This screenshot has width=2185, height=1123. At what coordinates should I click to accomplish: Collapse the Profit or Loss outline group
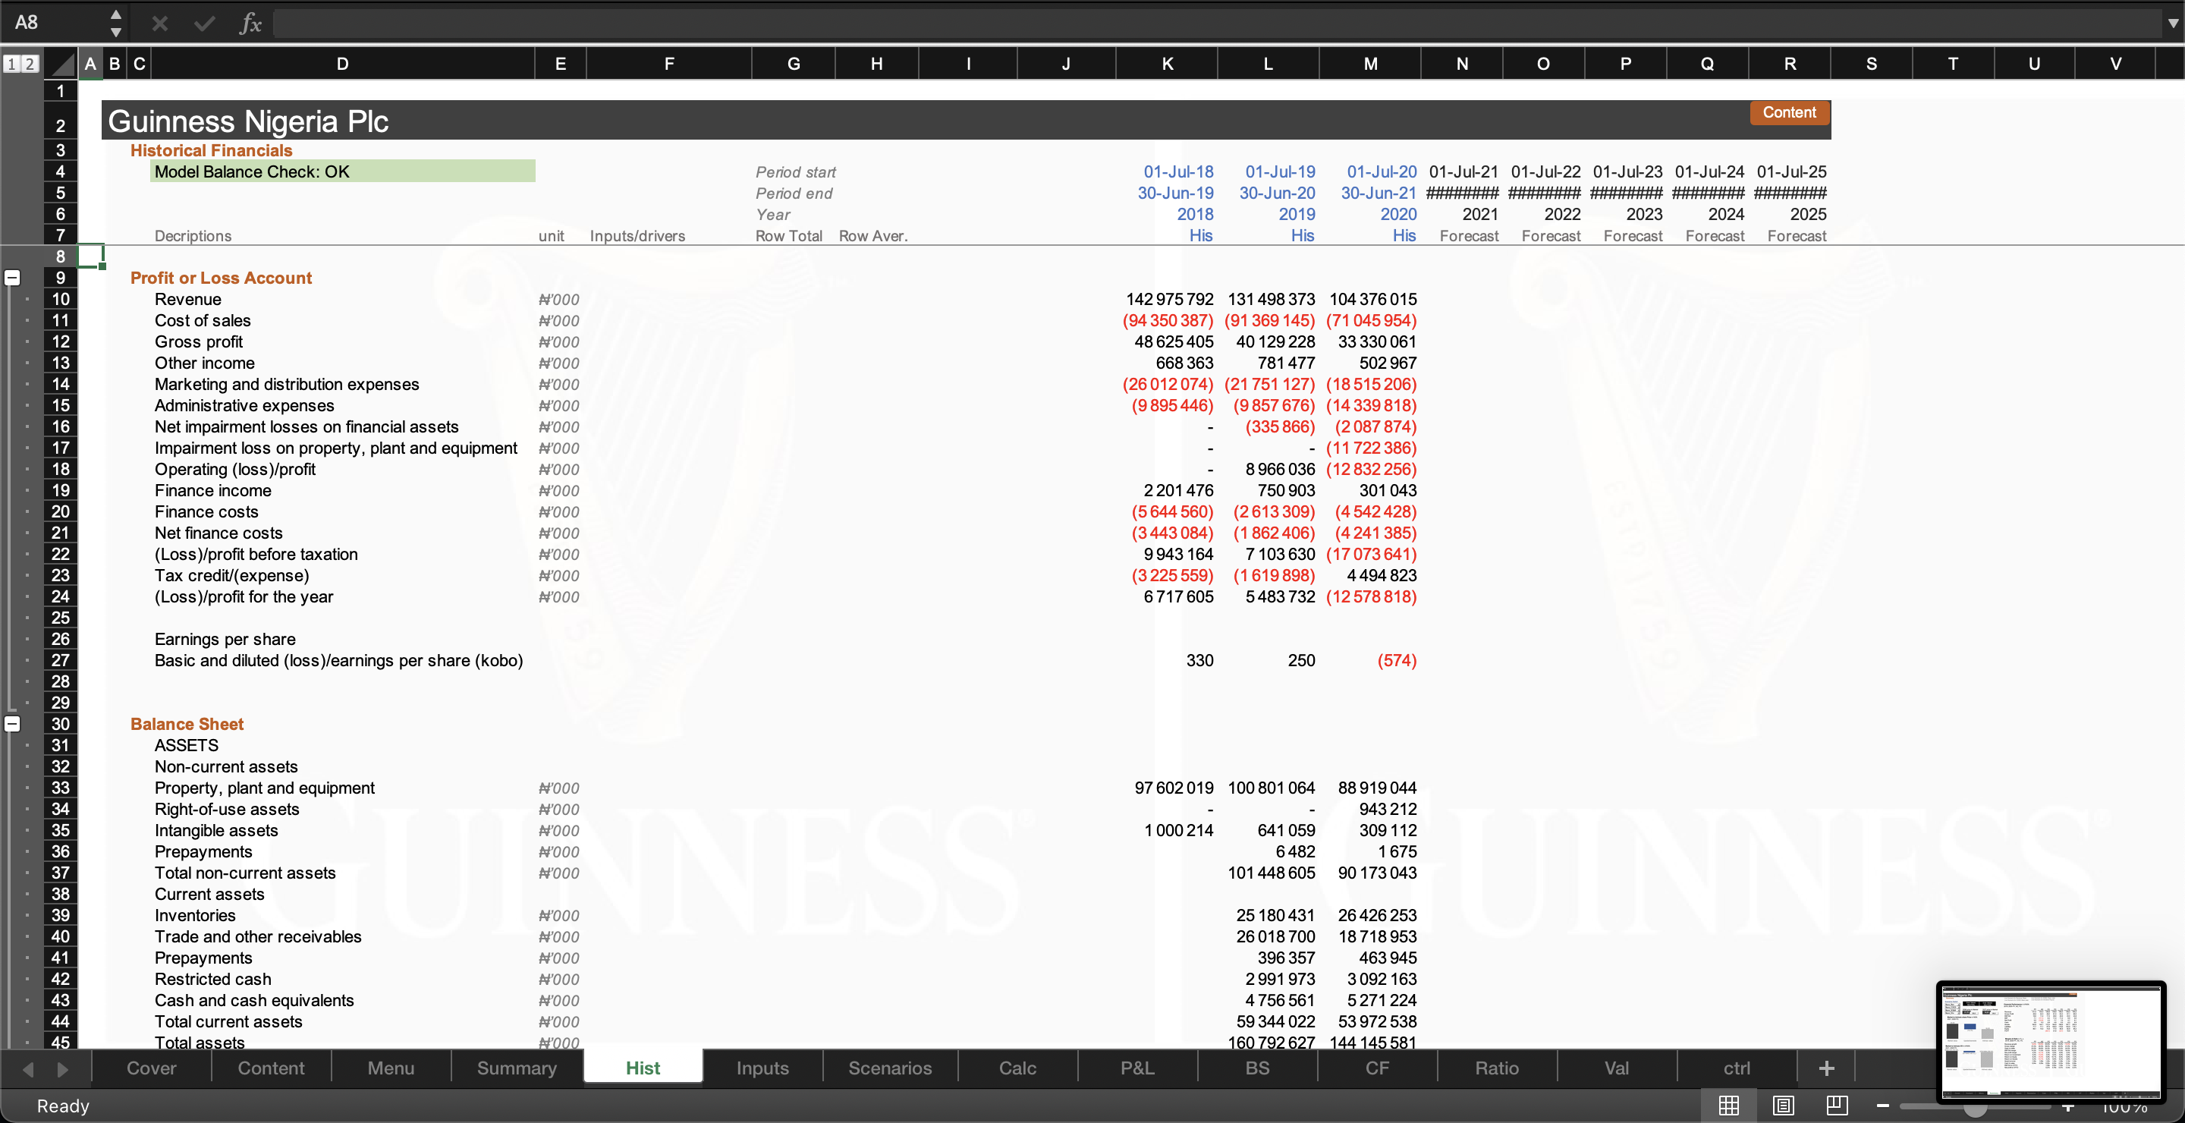pos(13,278)
